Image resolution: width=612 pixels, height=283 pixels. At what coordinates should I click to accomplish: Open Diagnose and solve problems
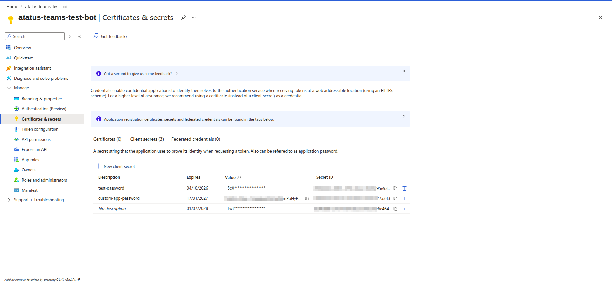[x=41, y=78]
